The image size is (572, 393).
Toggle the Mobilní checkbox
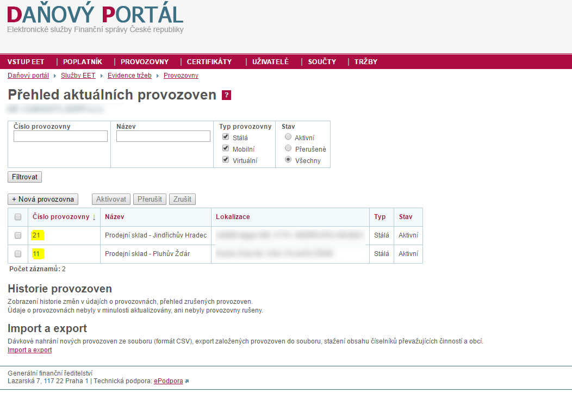[x=226, y=148]
